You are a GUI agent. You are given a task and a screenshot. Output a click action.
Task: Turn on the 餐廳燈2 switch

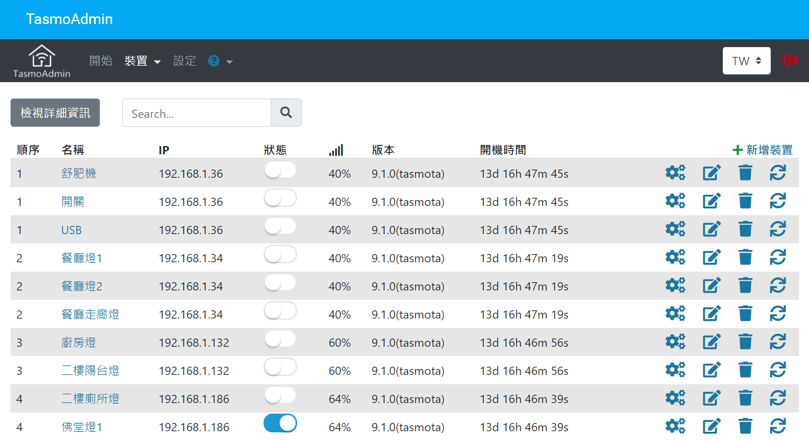pyautogui.click(x=280, y=283)
